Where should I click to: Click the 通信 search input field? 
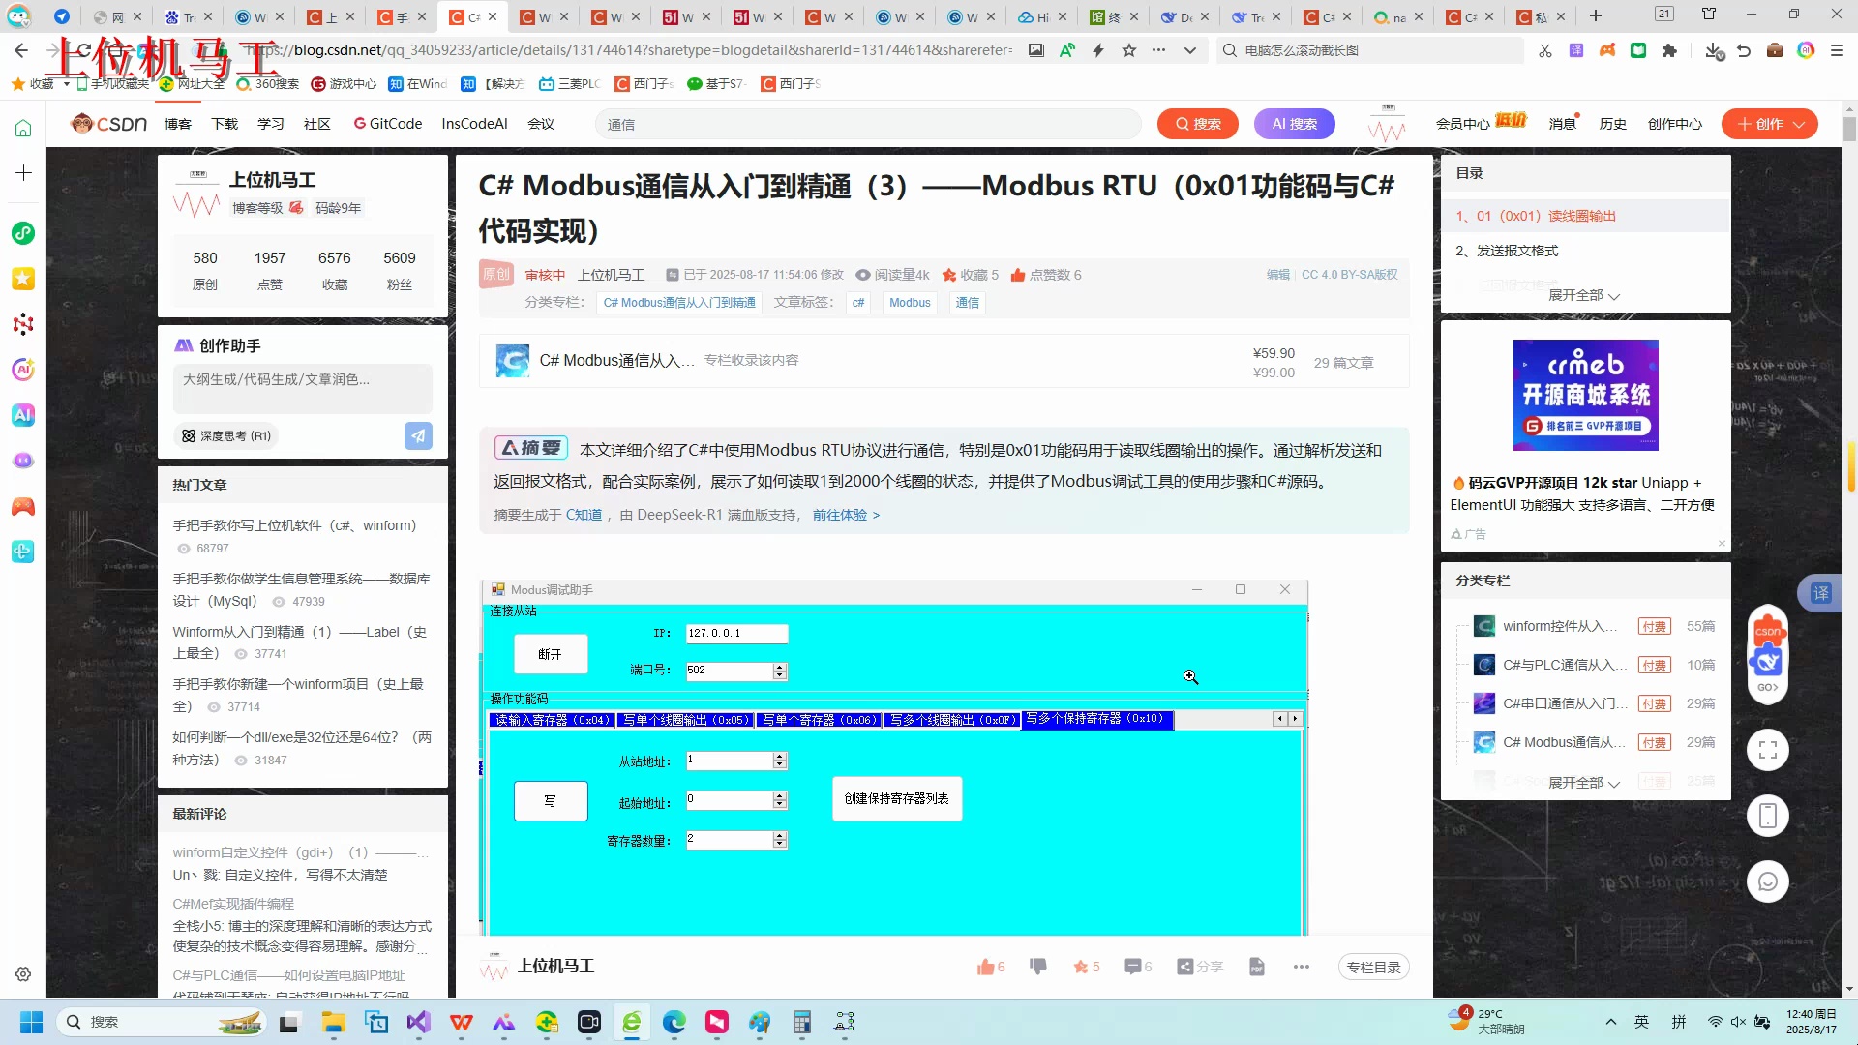point(868,124)
